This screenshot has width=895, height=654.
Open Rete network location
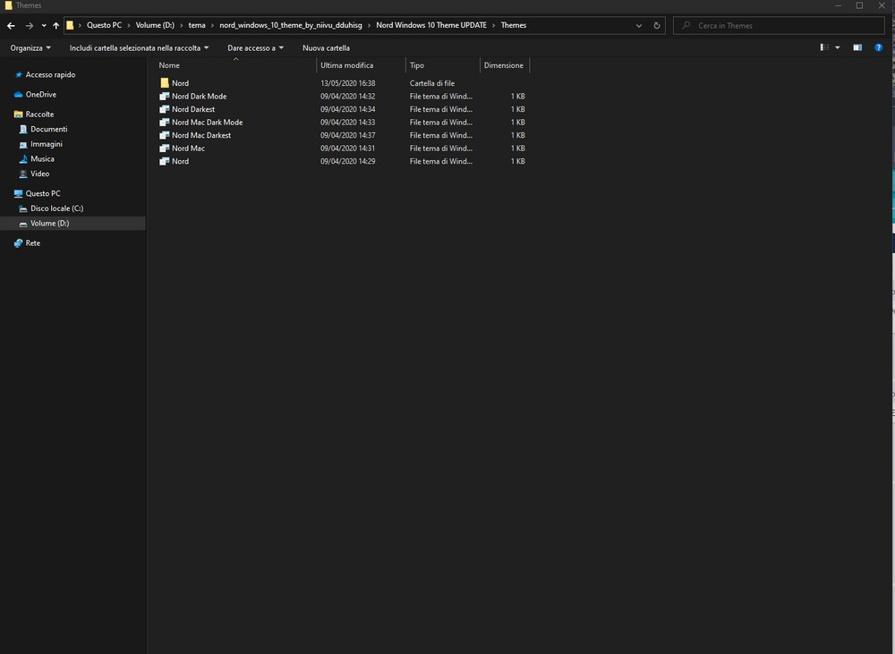point(32,243)
